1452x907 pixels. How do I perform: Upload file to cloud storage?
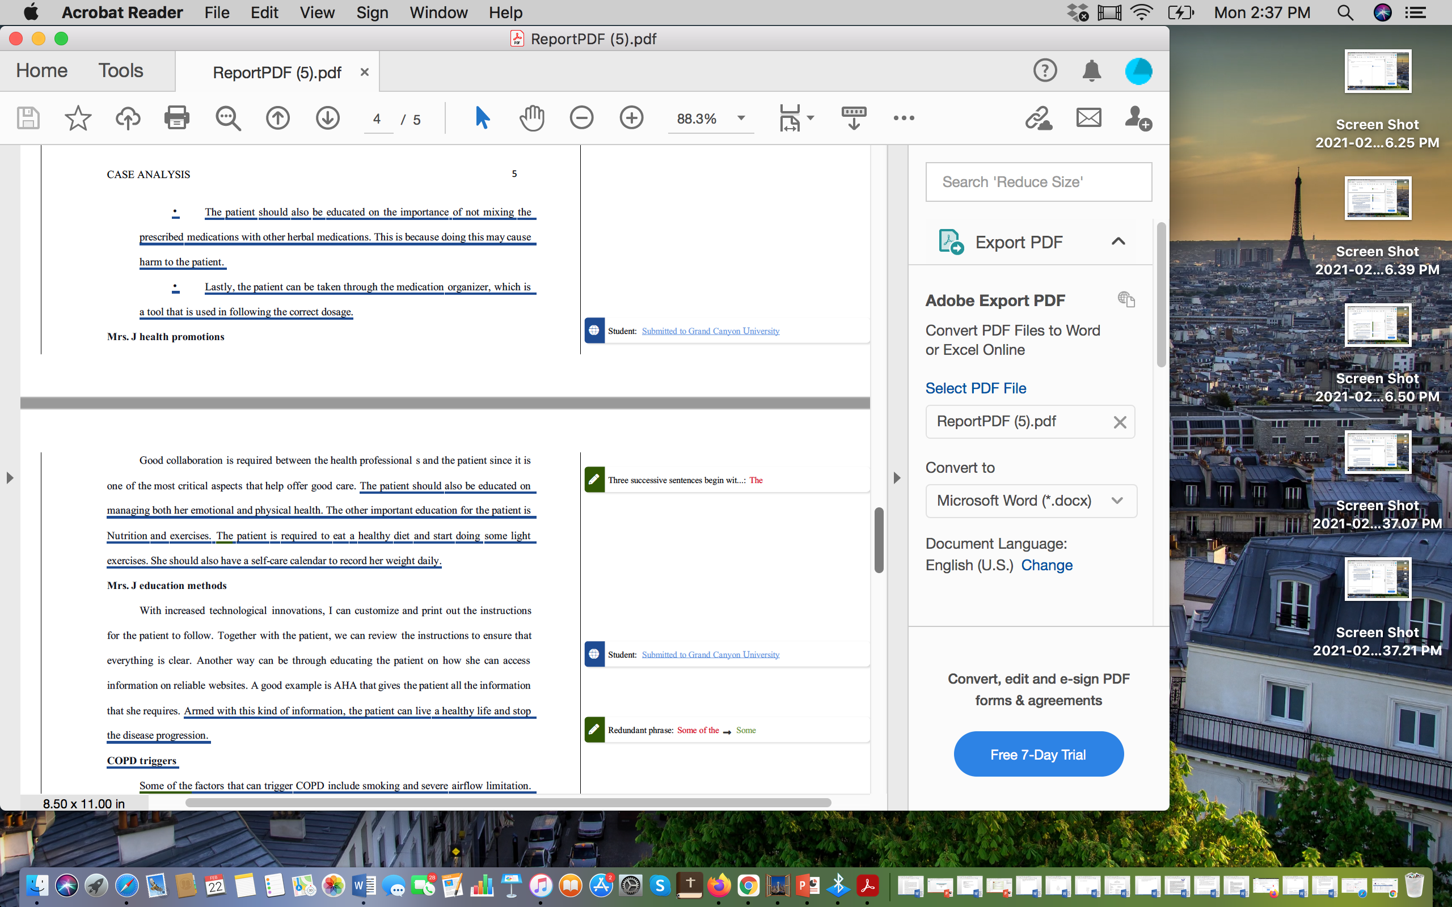click(128, 118)
